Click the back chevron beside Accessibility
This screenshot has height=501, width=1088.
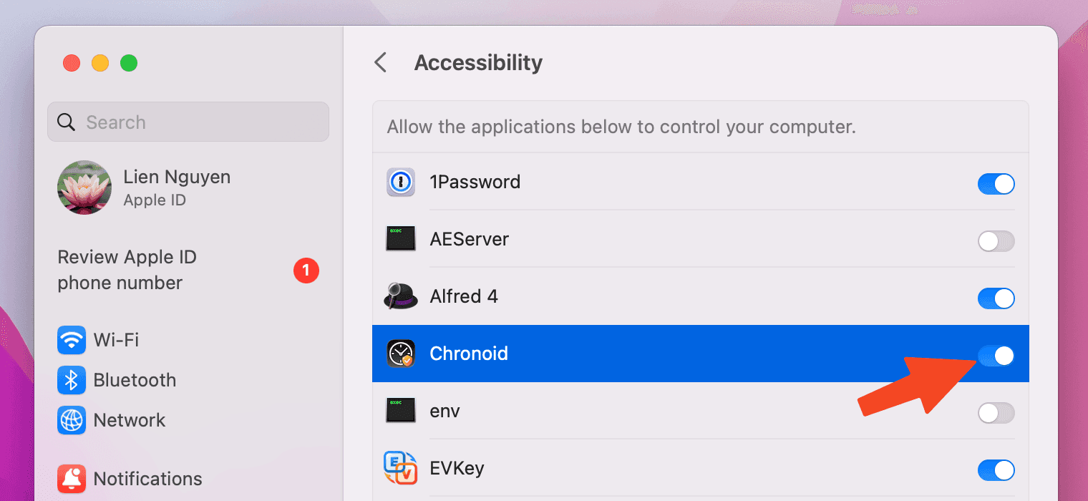(x=380, y=62)
